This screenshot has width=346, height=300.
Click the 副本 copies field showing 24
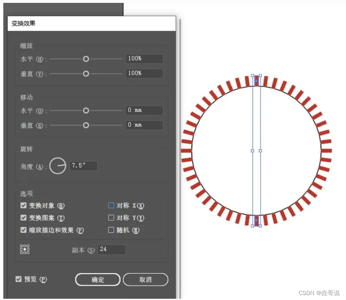(x=111, y=249)
